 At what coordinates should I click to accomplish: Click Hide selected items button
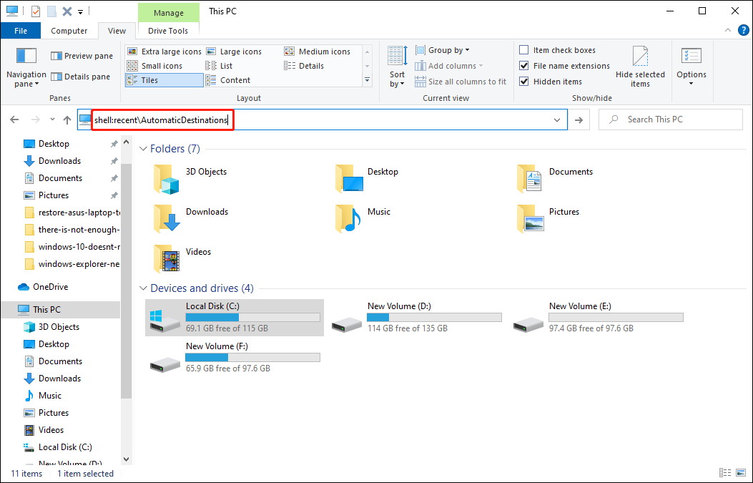640,67
